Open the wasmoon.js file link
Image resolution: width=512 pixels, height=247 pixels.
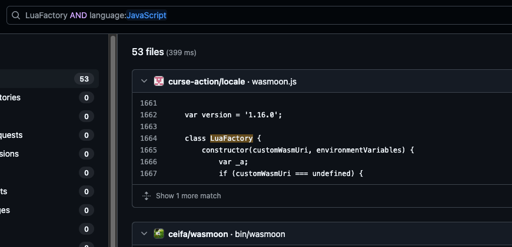[x=274, y=82]
